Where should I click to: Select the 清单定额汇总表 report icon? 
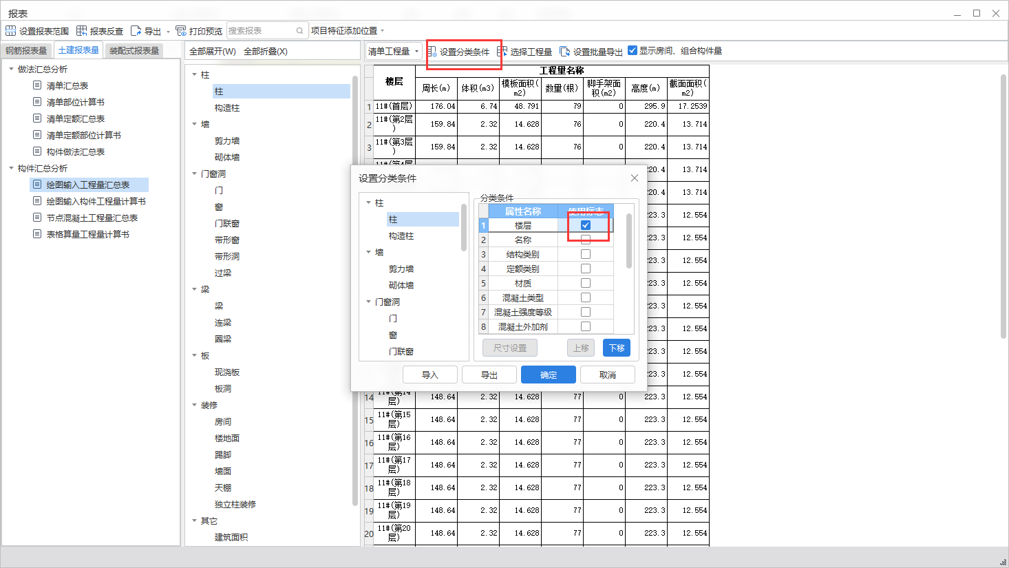37,118
